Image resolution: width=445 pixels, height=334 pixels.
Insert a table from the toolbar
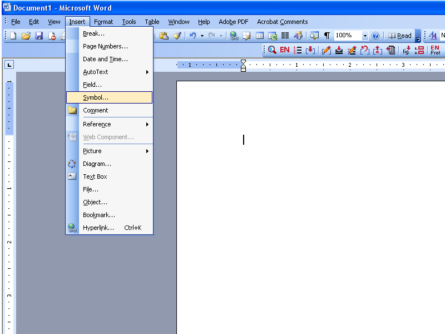[259, 36]
